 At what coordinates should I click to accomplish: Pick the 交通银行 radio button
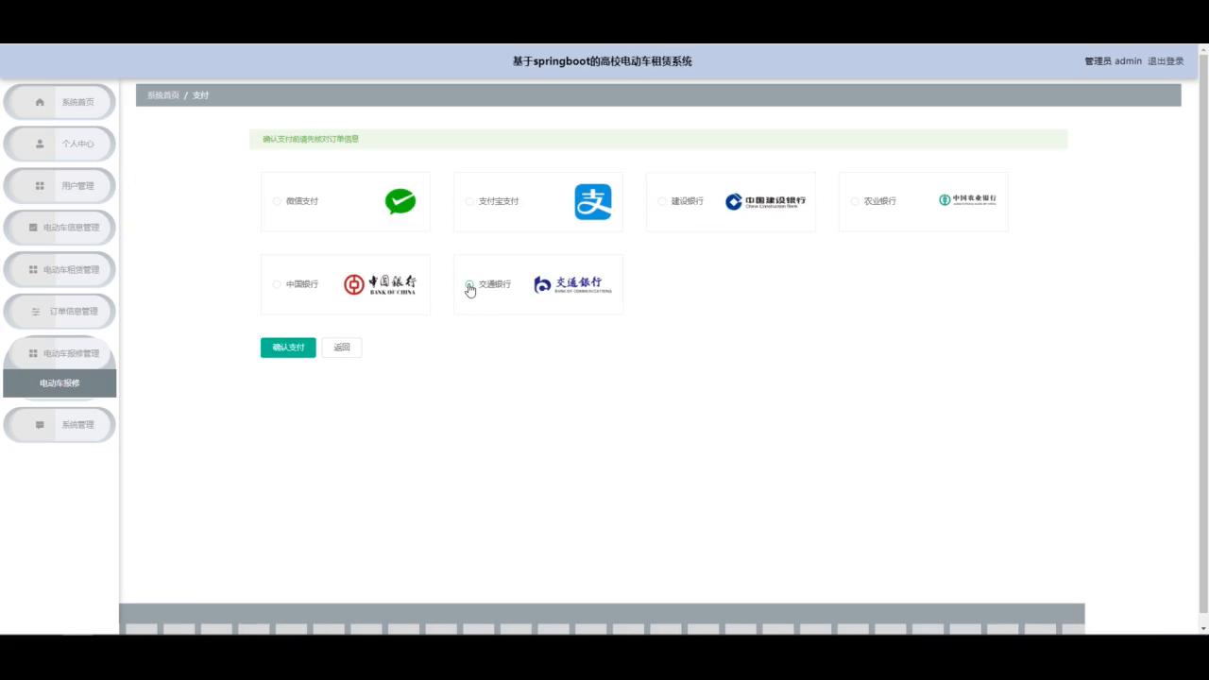coord(469,284)
